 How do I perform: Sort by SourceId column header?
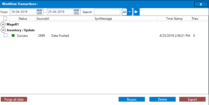pos(42,19)
